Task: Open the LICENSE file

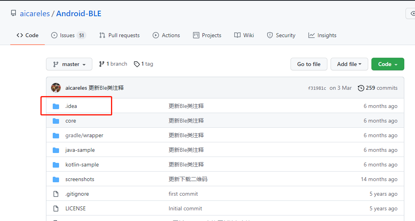Action: point(75,208)
